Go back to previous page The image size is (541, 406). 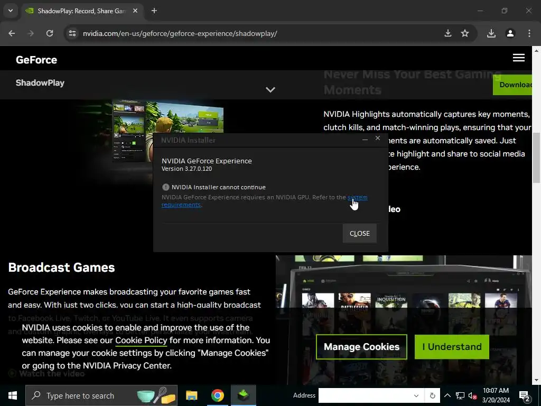[x=12, y=33]
